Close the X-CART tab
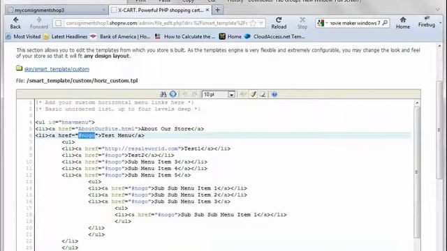Viewport: 447px width, 251px height. [207, 10]
